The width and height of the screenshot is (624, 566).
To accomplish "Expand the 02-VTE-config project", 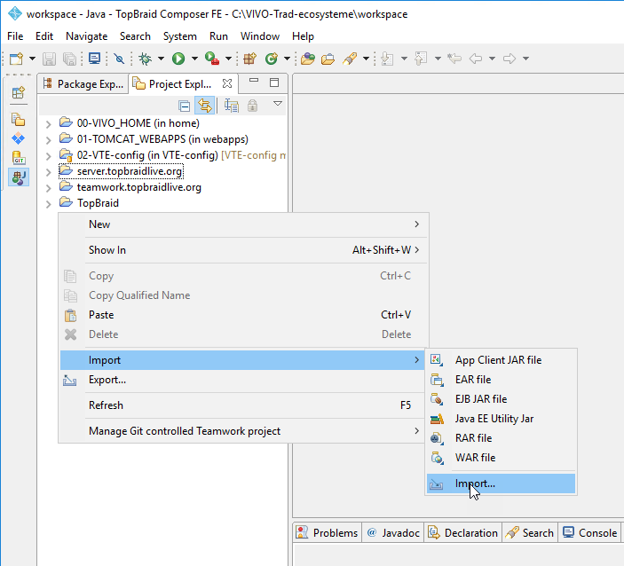I will pos(48,156).
